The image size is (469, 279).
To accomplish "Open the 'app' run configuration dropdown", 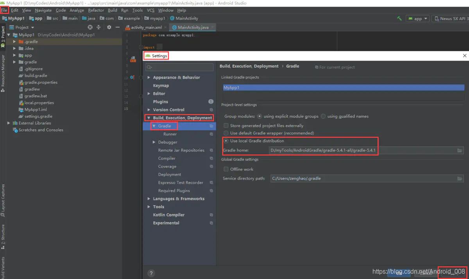I will [x=417, y=18].
